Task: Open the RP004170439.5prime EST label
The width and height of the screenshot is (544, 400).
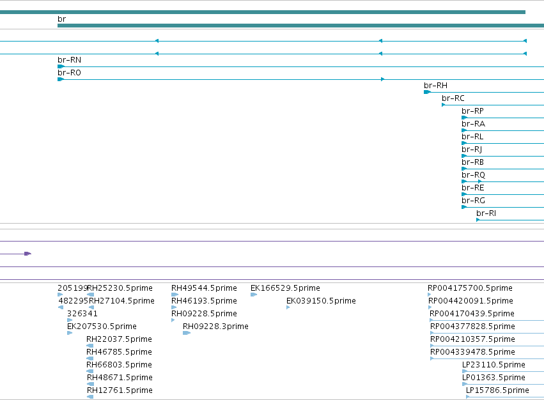Action: click(x=472, y=314)
